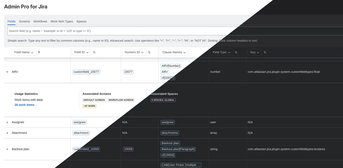Click the DEFAULT SCREEN tag
The height and width of the screenshot is (168, 343).
(94, 100)
